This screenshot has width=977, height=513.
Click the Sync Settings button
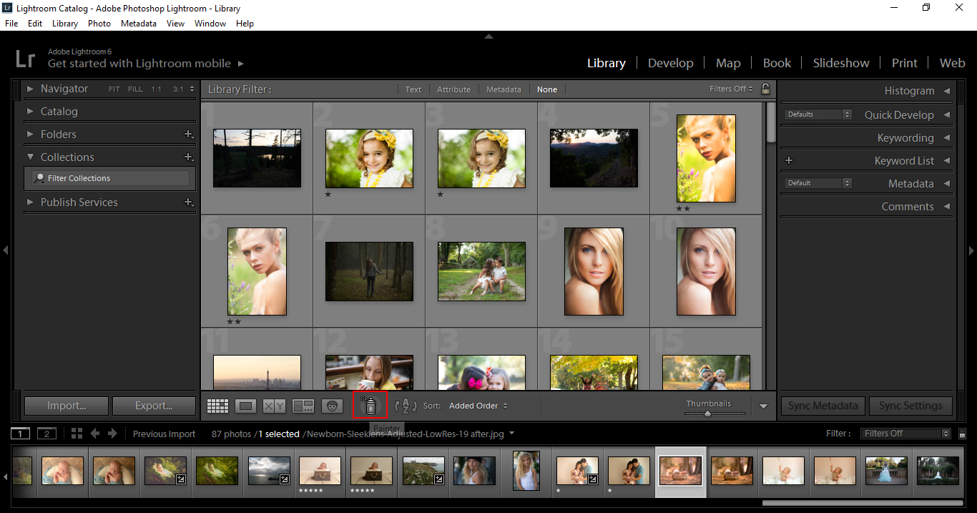tap(910, 406)
